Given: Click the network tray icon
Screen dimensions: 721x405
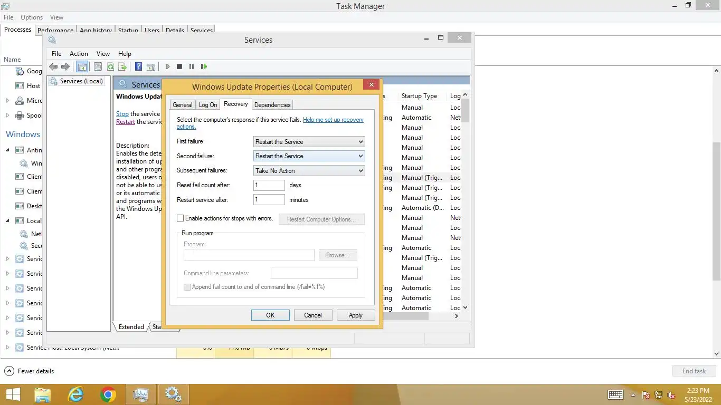Looking at the screenshot, I should click(659, 394).
